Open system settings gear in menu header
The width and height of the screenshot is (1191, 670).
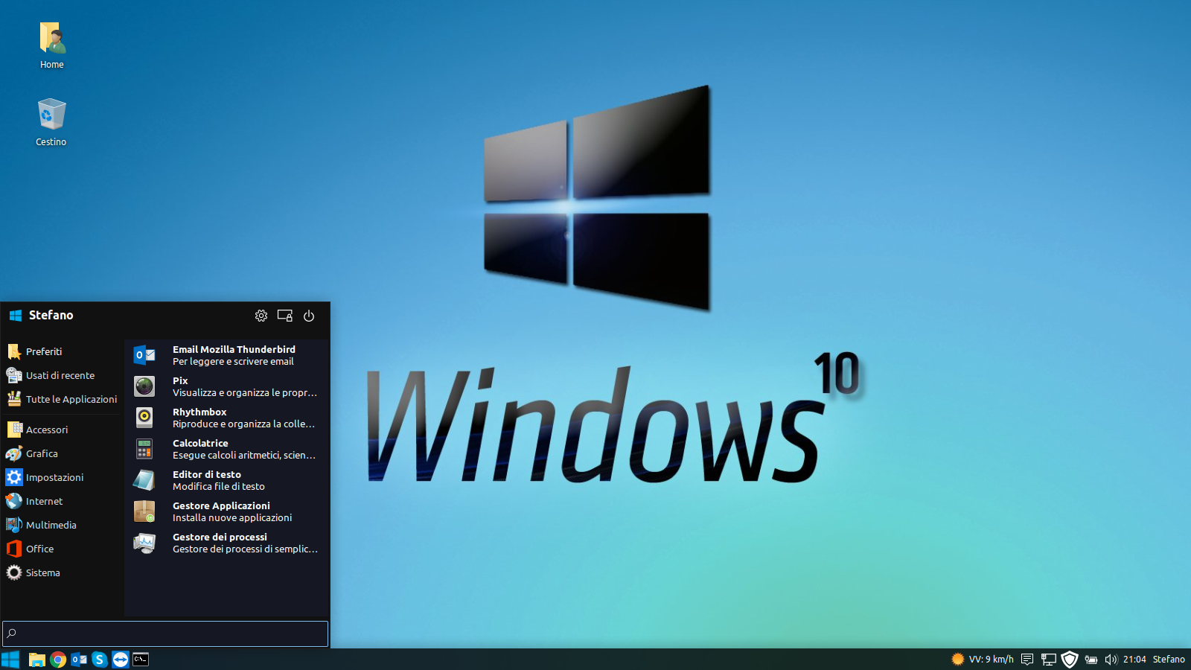(x=261, y=316)
